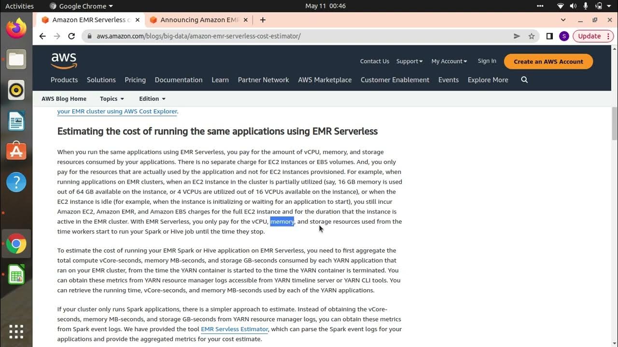This screenshot has width=618, height=347.
Task: Open the AWS Cost Explorer link
Action: coord(117,111)
